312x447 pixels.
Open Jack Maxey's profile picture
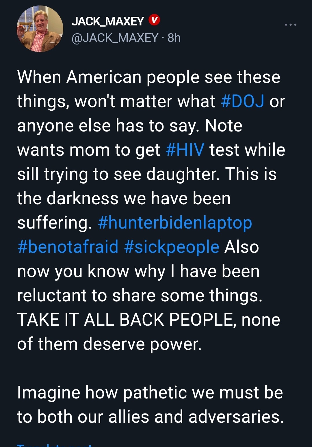click(x=40, y=29)
